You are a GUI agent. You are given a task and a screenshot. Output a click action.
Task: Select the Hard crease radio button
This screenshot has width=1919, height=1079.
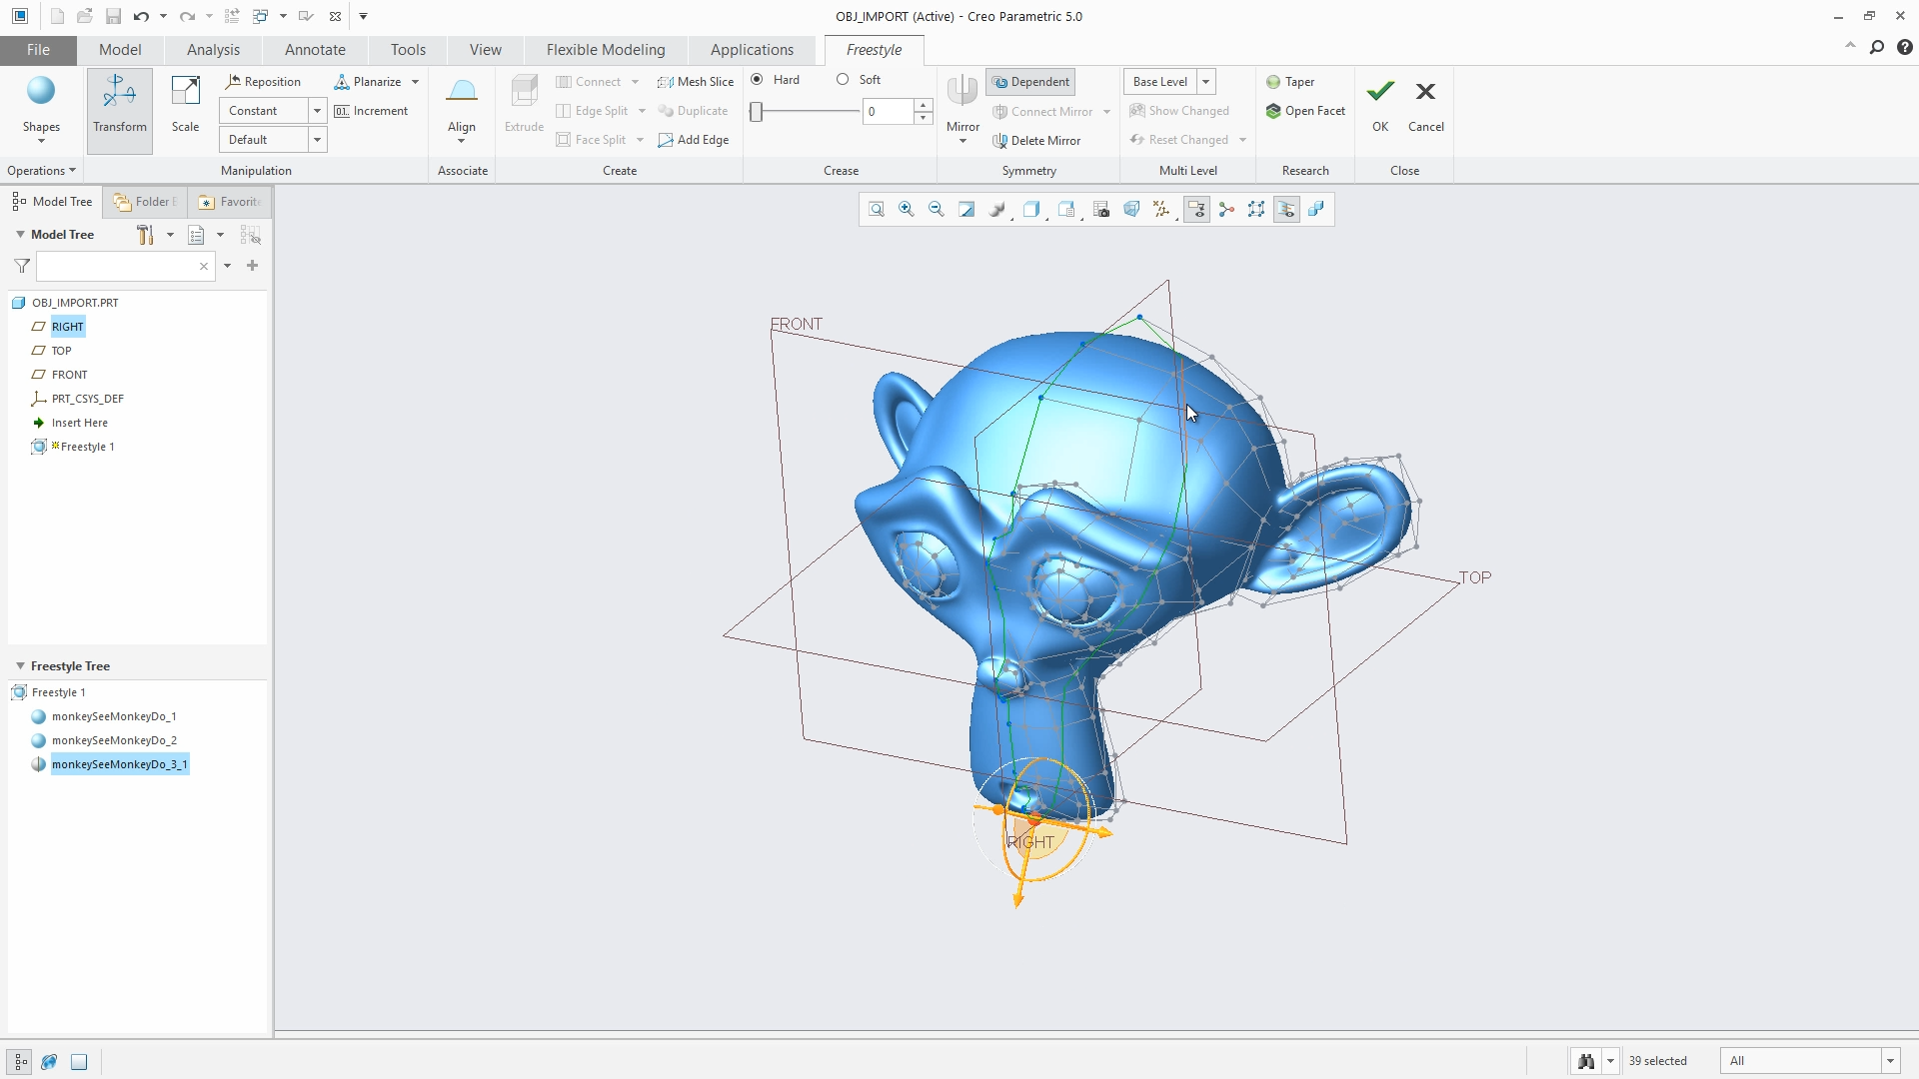point(757,80)
